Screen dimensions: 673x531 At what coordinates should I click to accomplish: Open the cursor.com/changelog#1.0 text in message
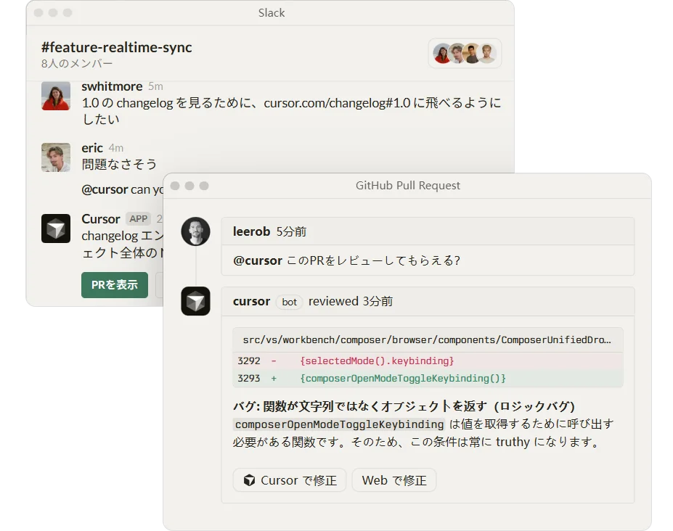[337, 103]
